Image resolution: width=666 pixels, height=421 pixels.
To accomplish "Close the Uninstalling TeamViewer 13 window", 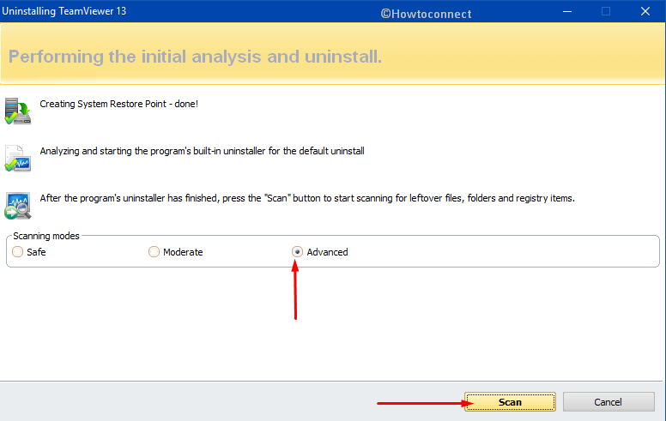I will [x=645, y=11].
